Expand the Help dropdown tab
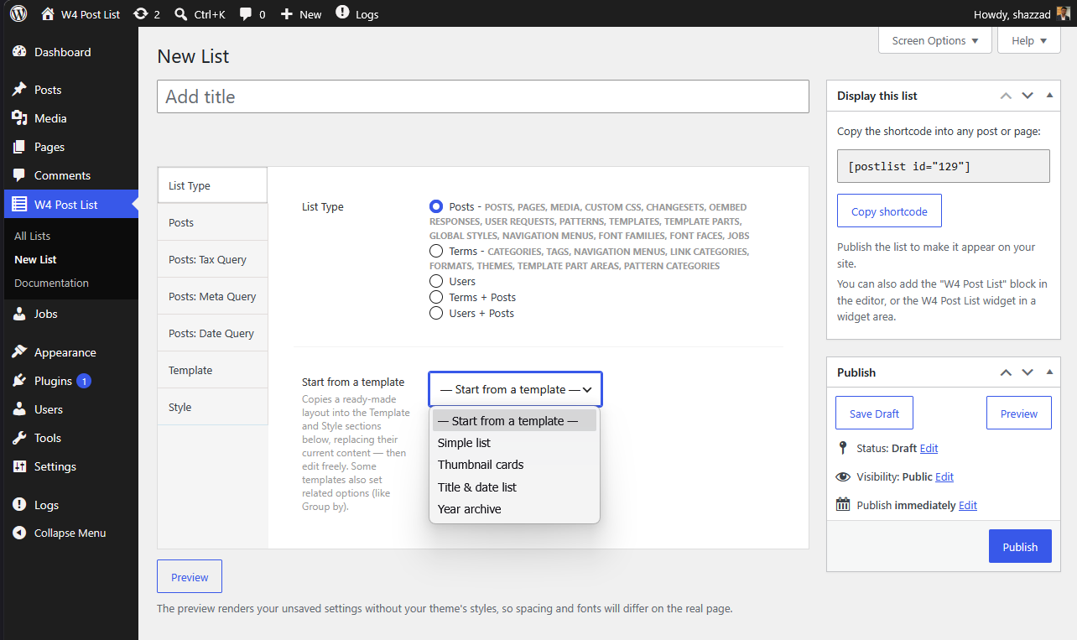 1029,40
